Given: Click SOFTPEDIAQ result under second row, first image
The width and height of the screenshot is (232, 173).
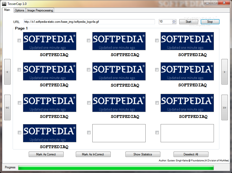Looking at the screenshot, I should (x=54, y=85).
